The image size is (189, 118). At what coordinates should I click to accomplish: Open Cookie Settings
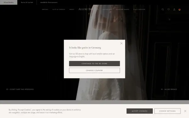(x=168, y=111)
